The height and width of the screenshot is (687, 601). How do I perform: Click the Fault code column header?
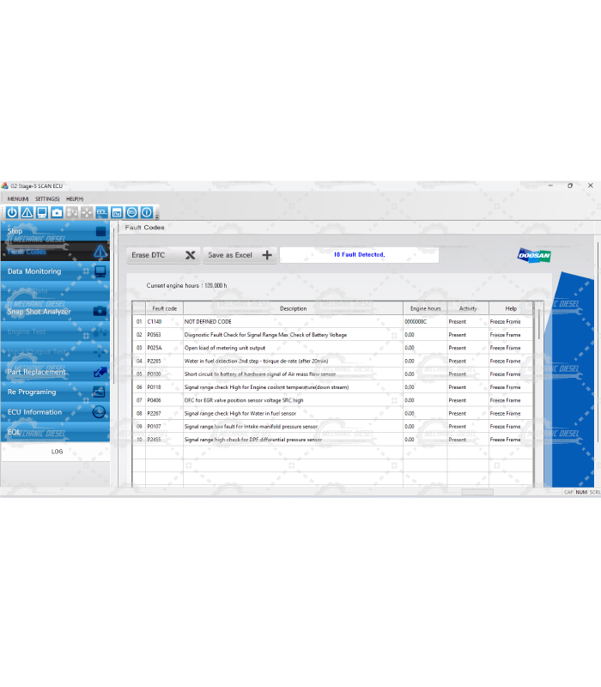[164, 308]
